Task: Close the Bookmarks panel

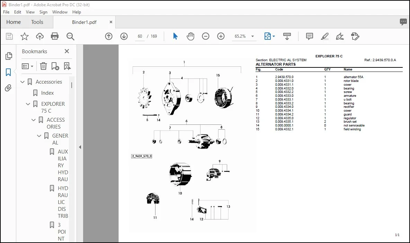Action: 67,51
